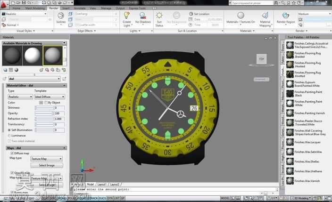Click the Help question mark icon
Image resolution: width=332 pixels, height=202 pixels.
299,3
